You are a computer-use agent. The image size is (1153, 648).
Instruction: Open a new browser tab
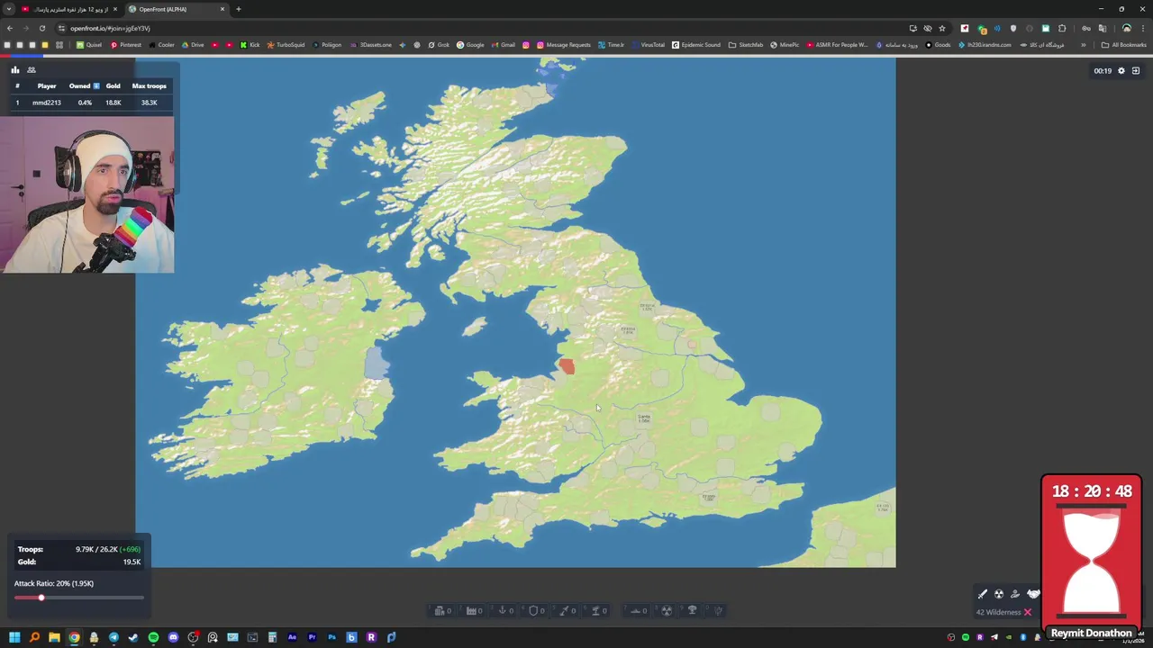click(x=239, y=9)
